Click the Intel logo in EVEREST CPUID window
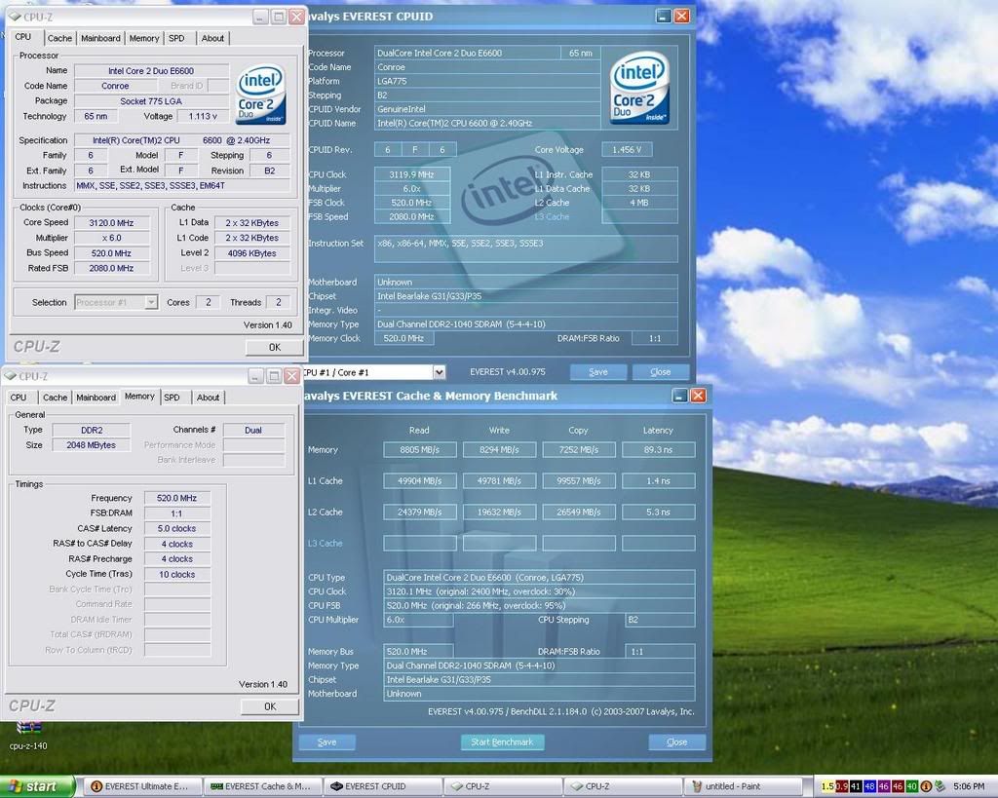Viewport: 998px width, 798px height. [x=639, y=89]
